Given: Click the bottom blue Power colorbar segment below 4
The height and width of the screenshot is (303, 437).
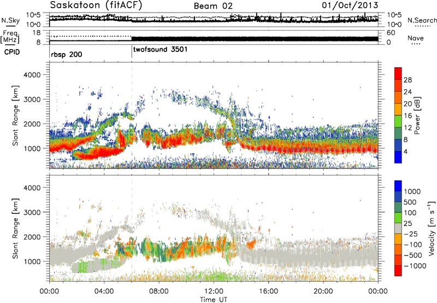Looking at the screenshot, I should click(398, 157).
